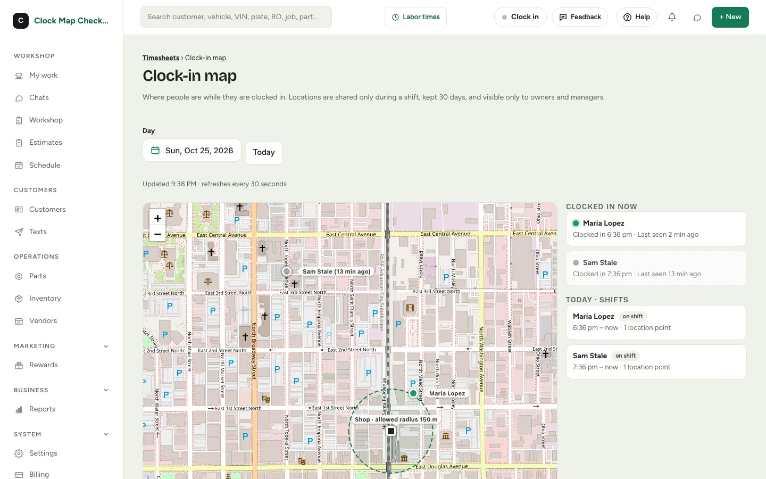Open the Workshop page
This screenshot has width=766, height=479.
61,120
